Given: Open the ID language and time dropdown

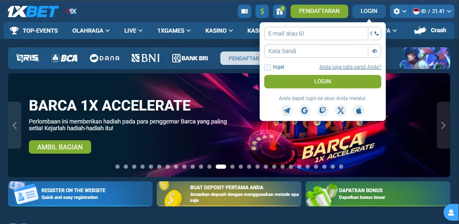Looking at the screenshot, I should click(x=432, y=11).
